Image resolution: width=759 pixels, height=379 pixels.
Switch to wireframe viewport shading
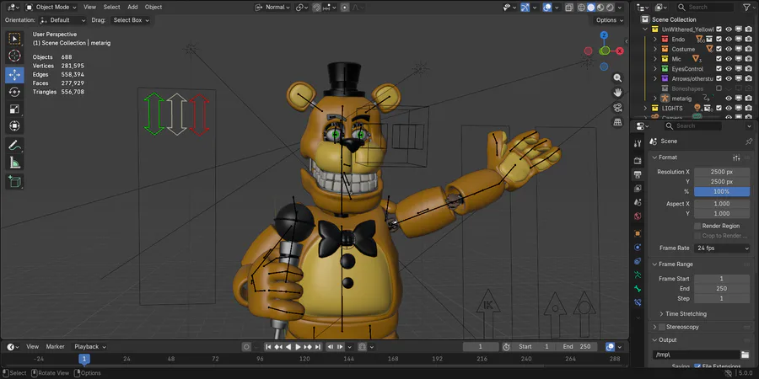(x=582, y=8)
